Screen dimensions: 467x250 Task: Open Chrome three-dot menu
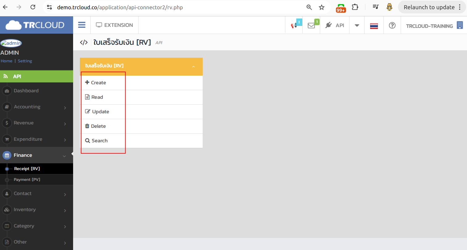460,7
